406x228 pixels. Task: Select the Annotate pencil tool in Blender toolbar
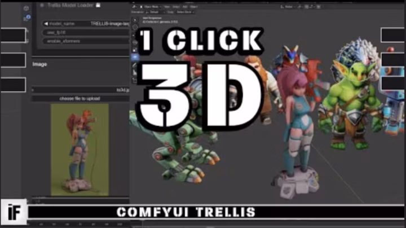pyautogui.click(x=135, y=65)
